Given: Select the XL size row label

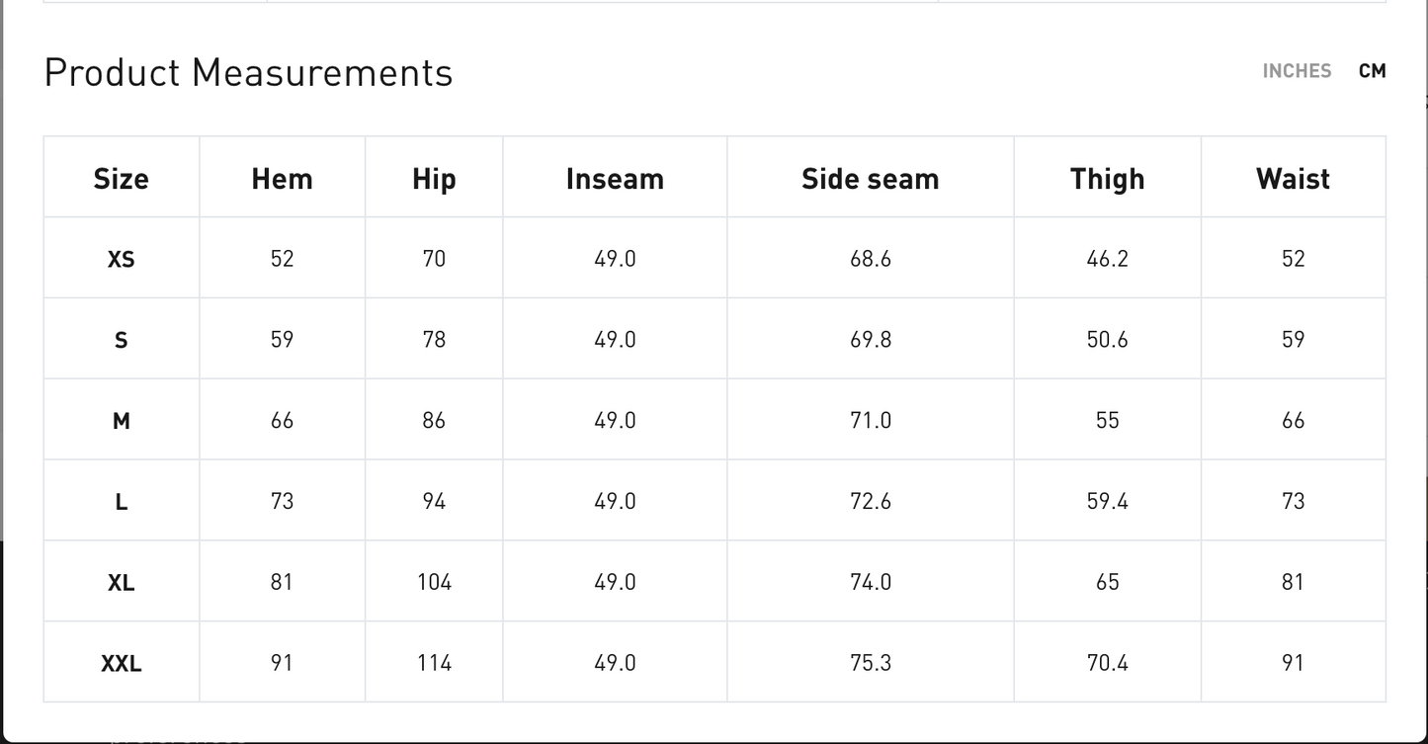Looking at the screenshot, I should [x=121, y=584].
